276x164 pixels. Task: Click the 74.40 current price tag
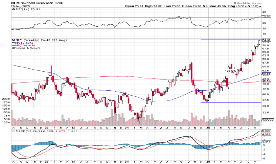tap(266, 40)
